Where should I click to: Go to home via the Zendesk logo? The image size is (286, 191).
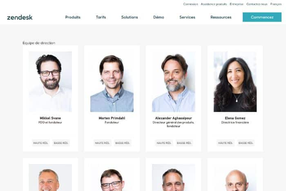click(20, 17)
